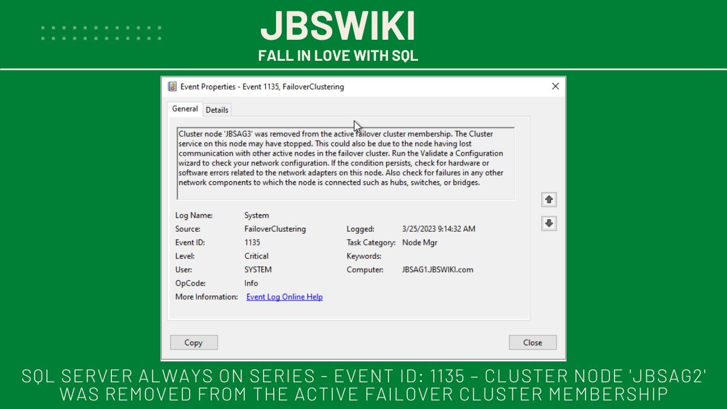Select the Log Name value System

click(x=257, y=215)
